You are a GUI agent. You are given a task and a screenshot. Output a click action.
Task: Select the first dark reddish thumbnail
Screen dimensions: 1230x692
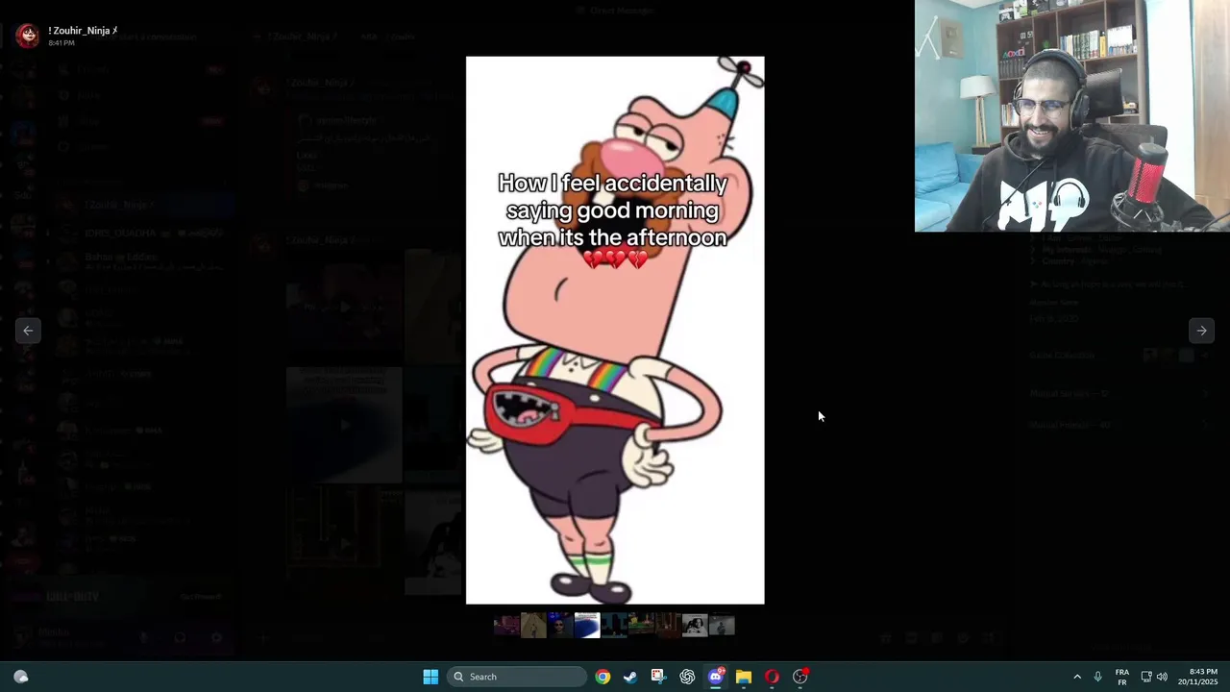[x=506, y=626]
